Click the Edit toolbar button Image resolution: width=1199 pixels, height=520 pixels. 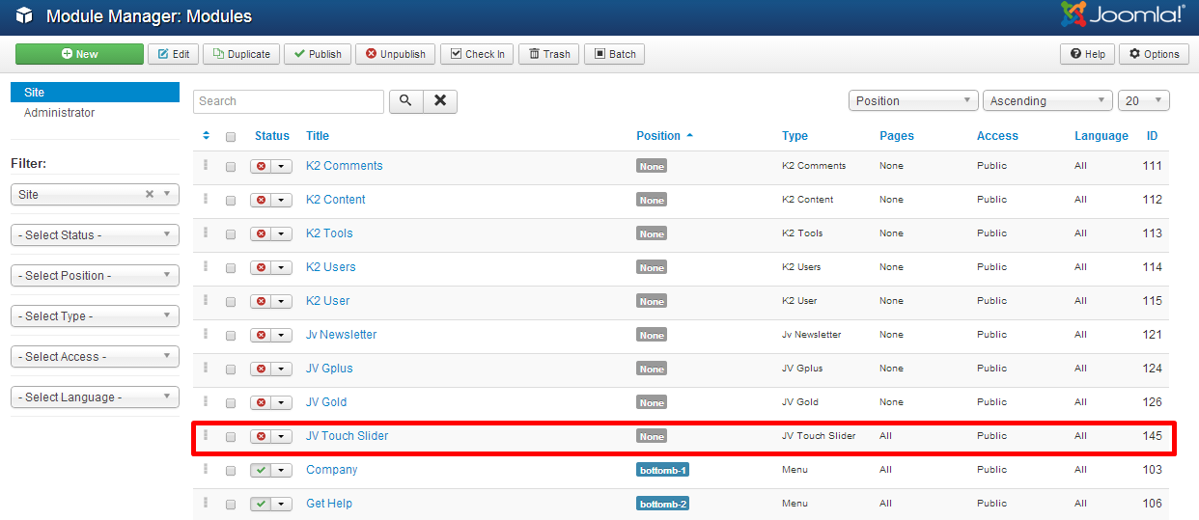174,54
